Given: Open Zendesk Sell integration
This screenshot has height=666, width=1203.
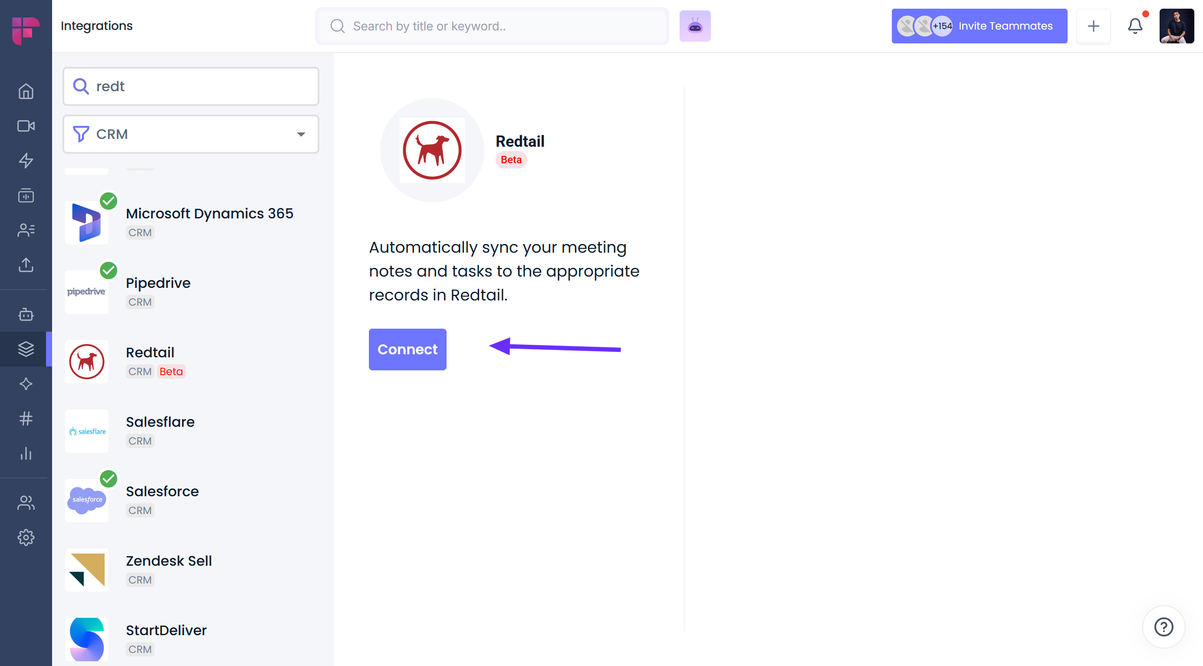Looking at the screenshot, I should point(168,569).
